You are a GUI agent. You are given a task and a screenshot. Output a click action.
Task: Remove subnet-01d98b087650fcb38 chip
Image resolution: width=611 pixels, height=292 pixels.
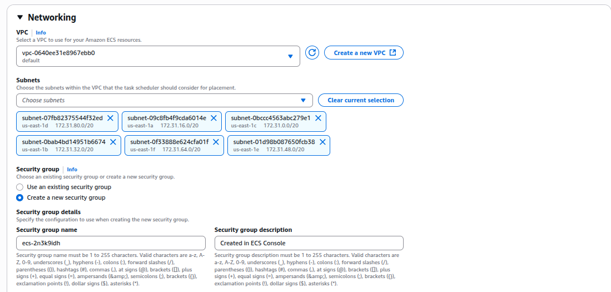point(322,142)
